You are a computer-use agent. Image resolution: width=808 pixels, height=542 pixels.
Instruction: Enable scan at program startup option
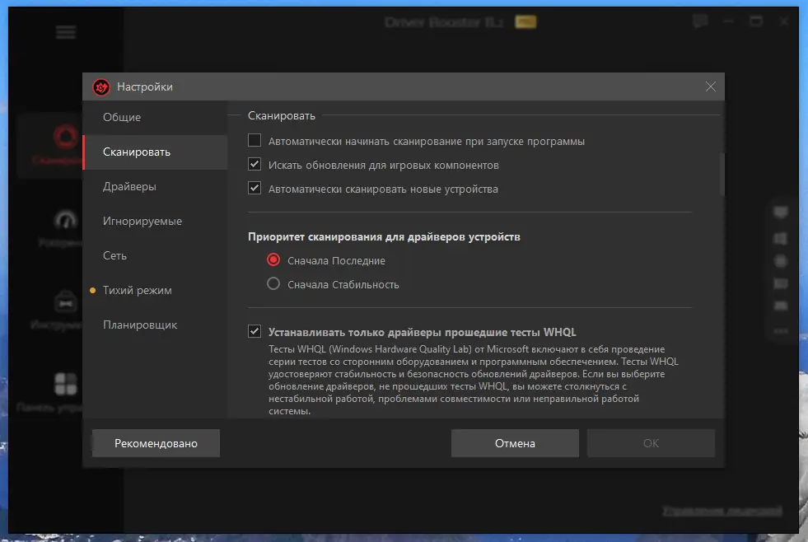[x=255, y=140]
